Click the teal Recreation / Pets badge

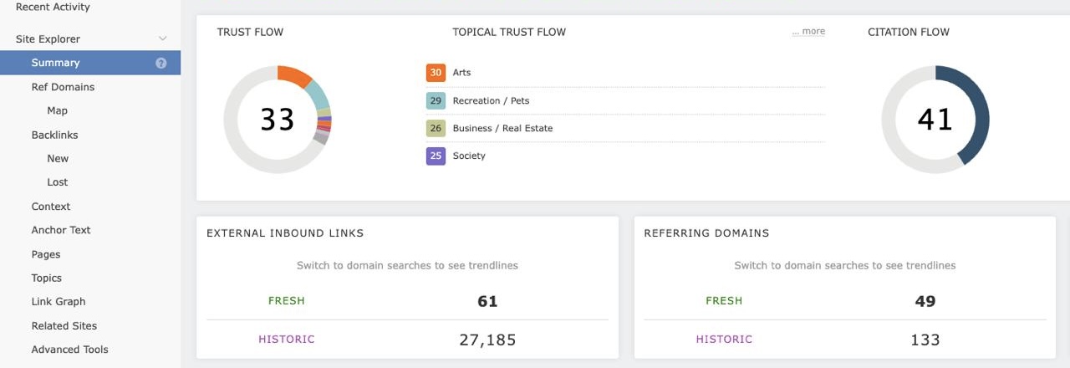[436, 100]
